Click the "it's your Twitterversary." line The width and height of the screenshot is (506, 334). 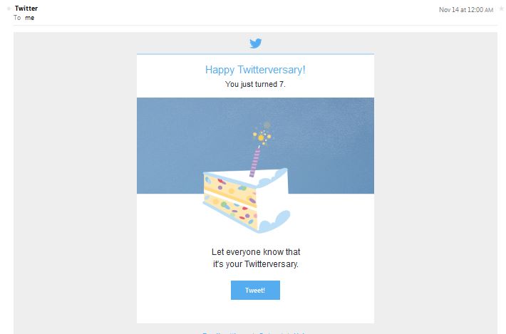(x=255, y=264)
